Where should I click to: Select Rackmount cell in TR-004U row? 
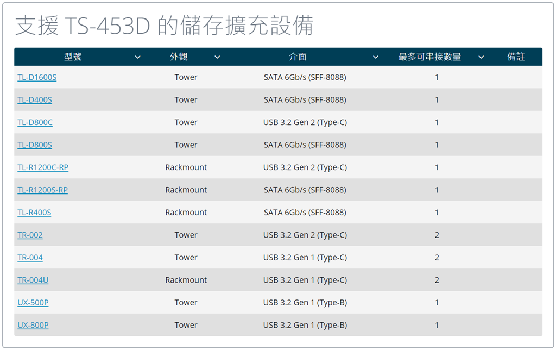186,280
